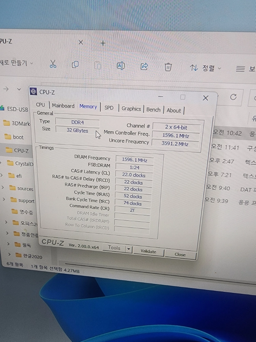This screenshot has width=256, height=342.
Task: Click the CPU-Z window X button
Action: [x=205, y=98]
